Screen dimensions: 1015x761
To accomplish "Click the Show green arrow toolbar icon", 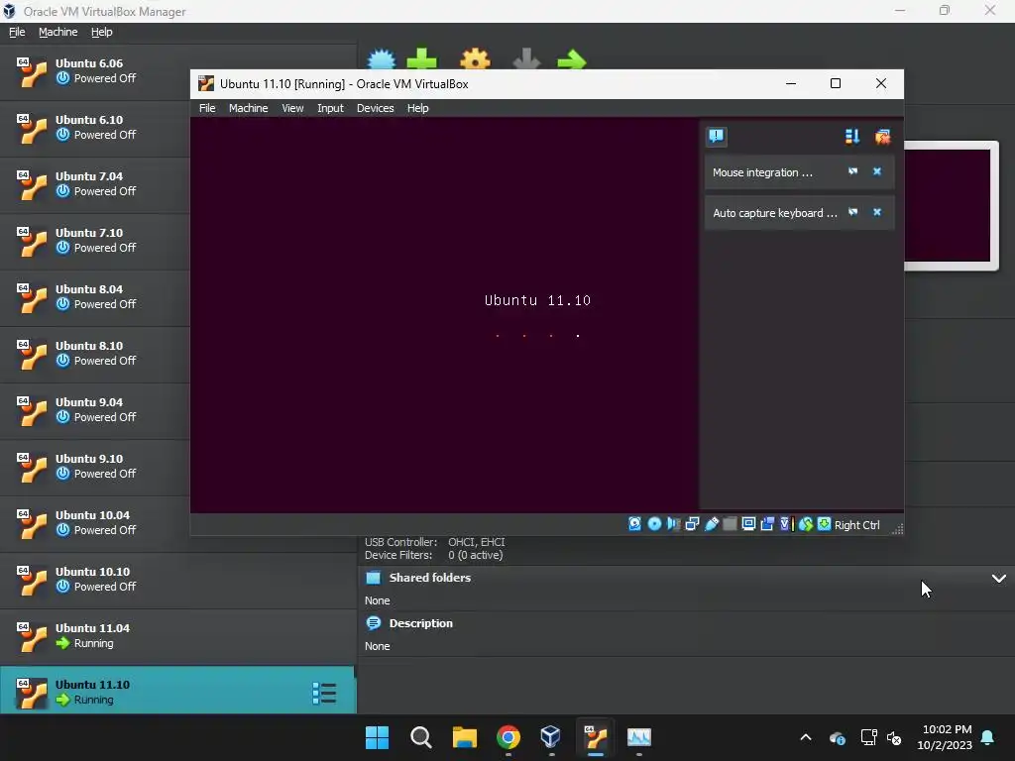I will [x=572, y=60].
